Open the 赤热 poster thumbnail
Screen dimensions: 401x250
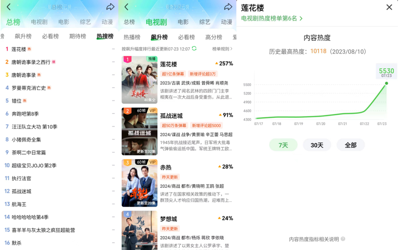coord(139,183)
